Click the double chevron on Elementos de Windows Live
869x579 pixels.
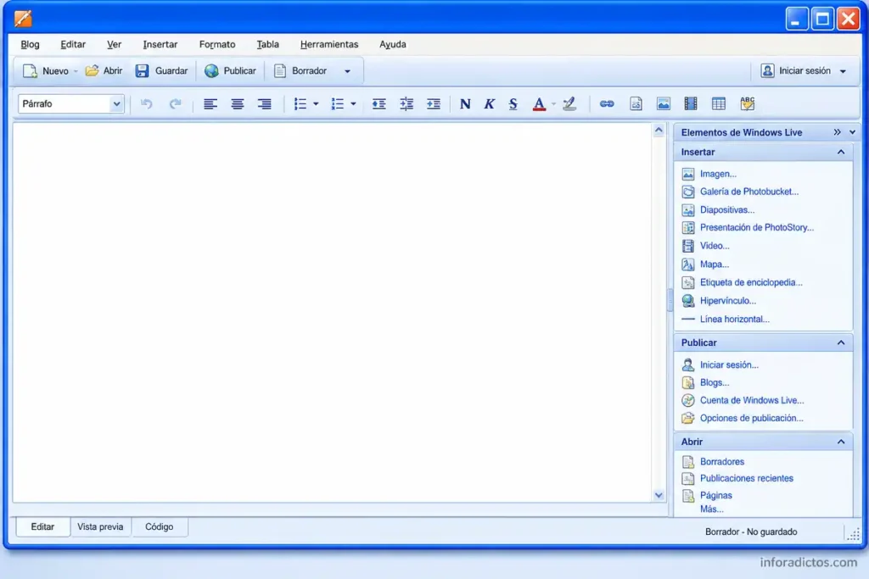click(x=837, y=132)
